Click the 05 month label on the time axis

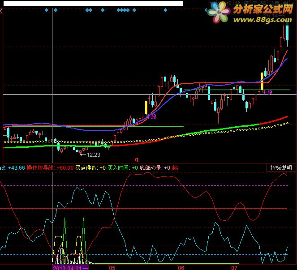[112, 268]
